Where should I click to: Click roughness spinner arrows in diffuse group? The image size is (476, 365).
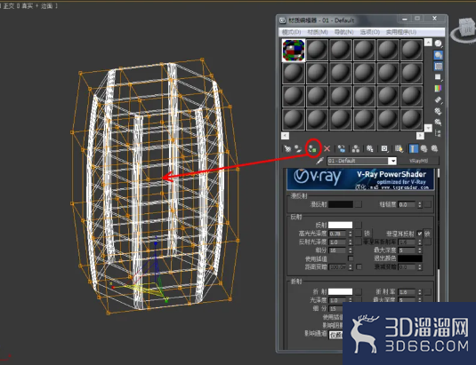tap(420, 205)
